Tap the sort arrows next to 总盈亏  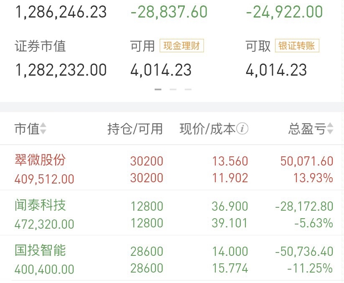pos(330,129)
